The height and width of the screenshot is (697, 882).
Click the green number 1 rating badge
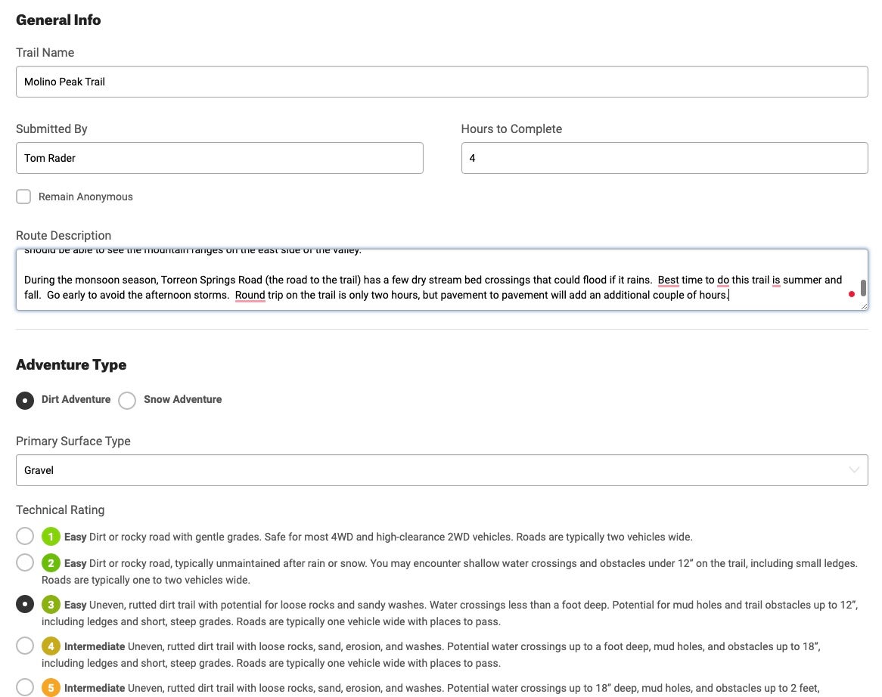tap(51, 537)
